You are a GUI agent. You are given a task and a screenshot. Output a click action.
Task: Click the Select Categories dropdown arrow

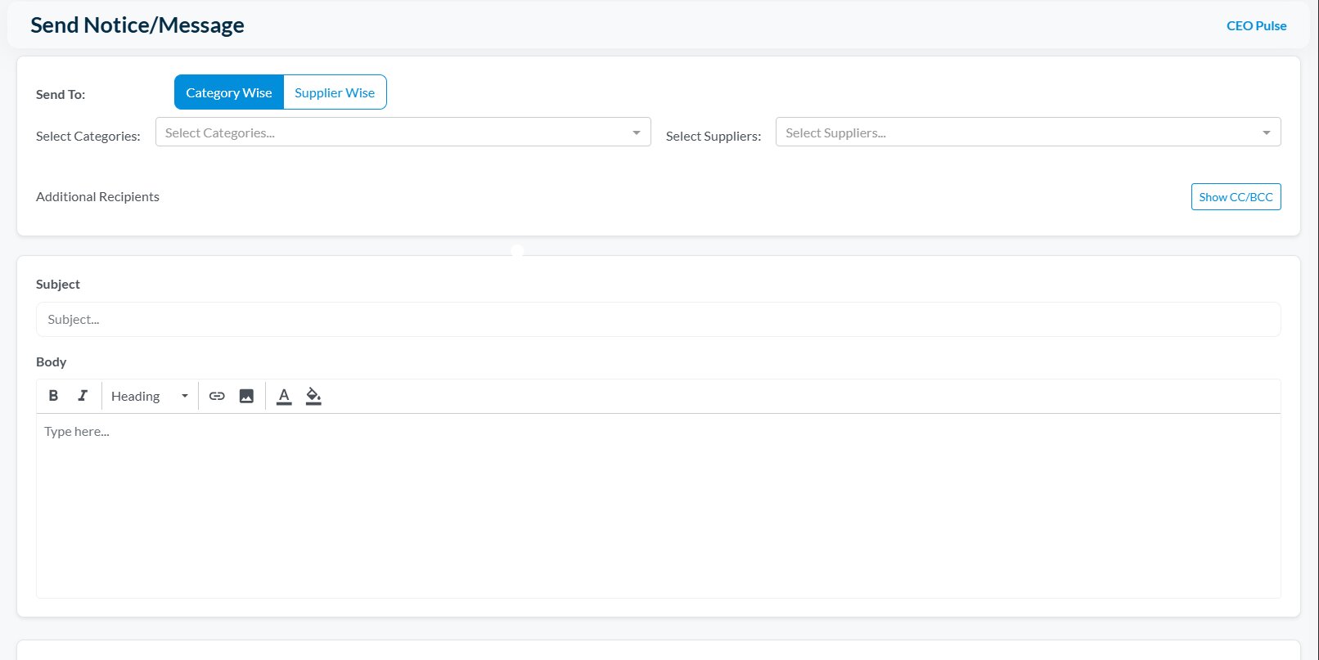pyautogui.click(x=636, y=132)
